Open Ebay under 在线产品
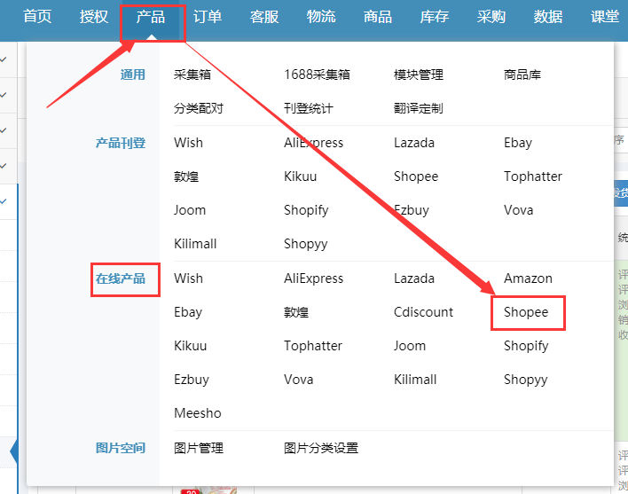Image resolution: width=628 pixels, height=494 pixels. [188, 312]
